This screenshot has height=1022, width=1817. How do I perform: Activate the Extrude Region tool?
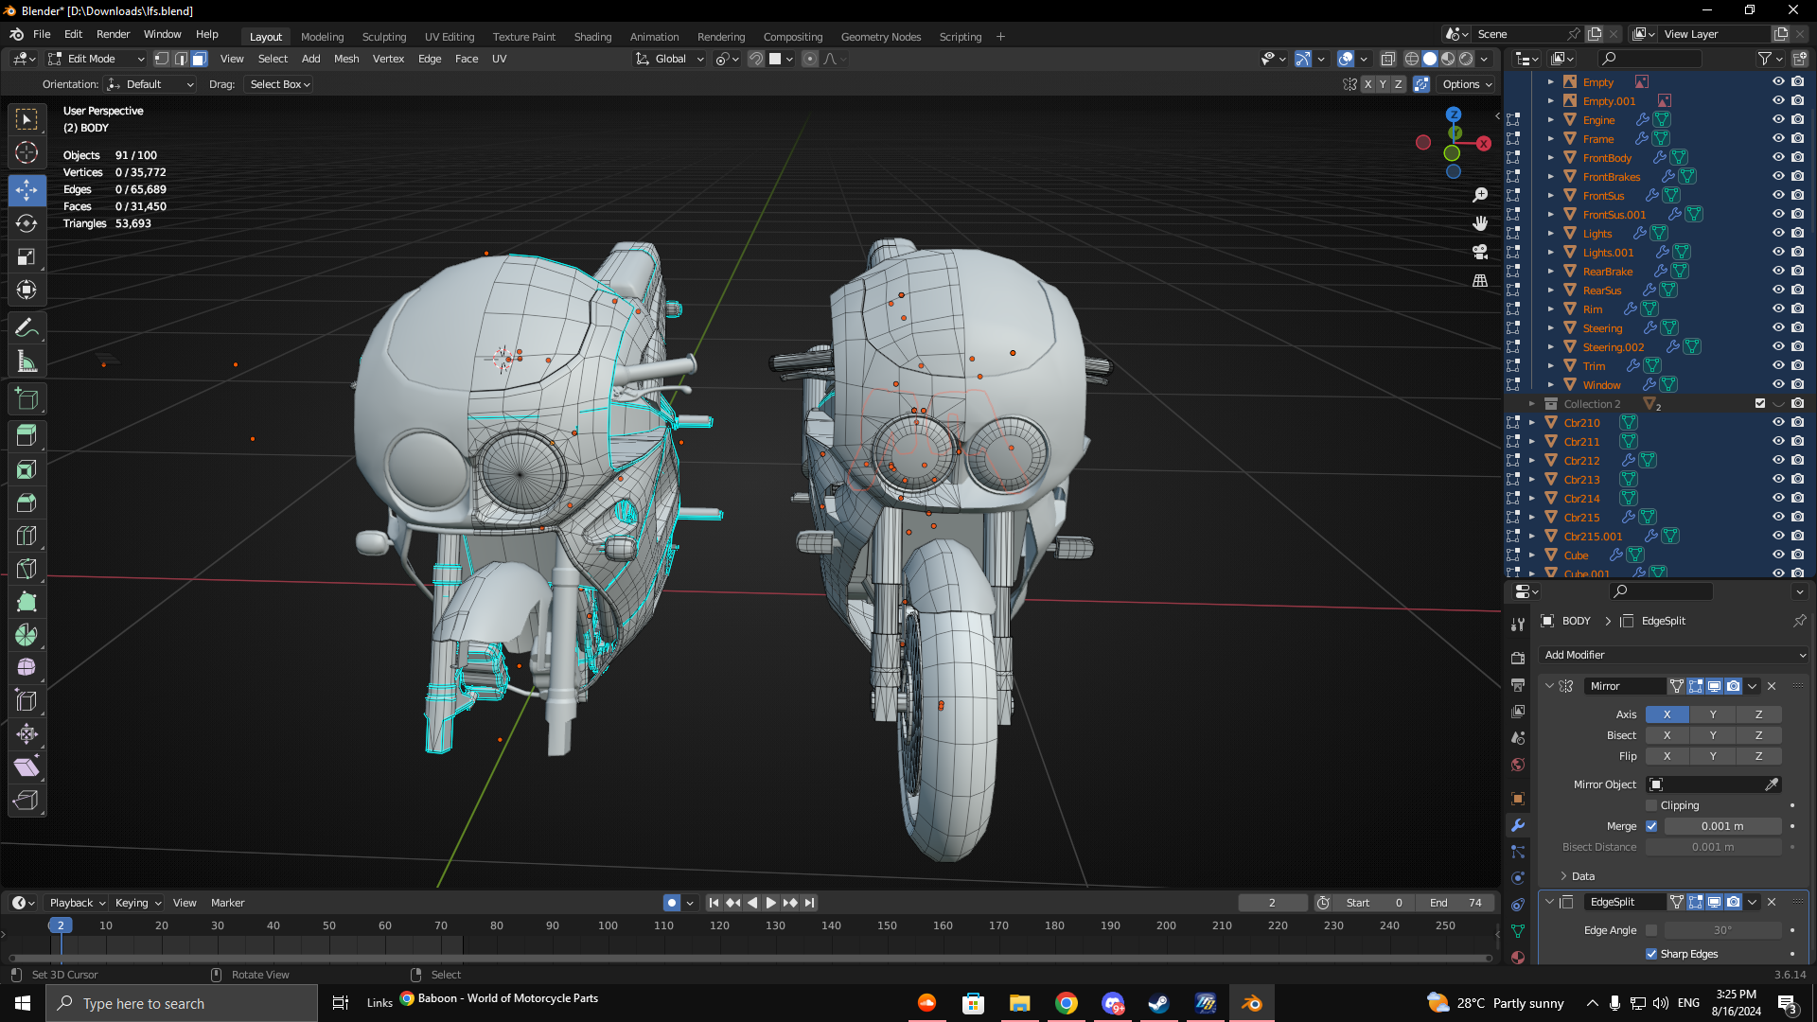(x=26, y=436)
